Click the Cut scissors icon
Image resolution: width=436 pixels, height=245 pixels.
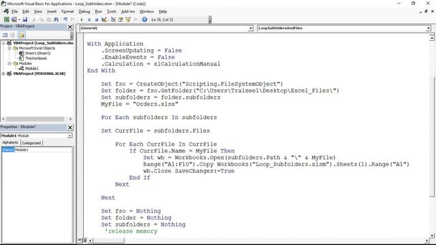tap(34, 20)
